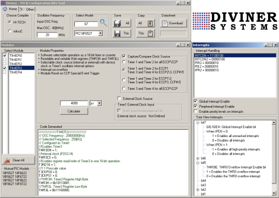279x198 pixels.
Task: Expand the bit2 tree node
Action: tap(198, 190)
